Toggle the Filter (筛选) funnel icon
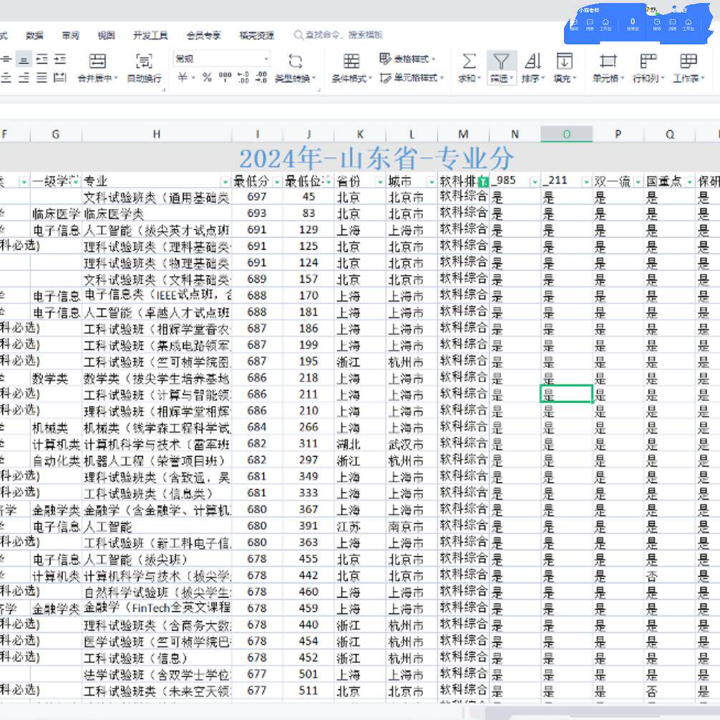Screen dimensions: 720x720 click(501, 61)
